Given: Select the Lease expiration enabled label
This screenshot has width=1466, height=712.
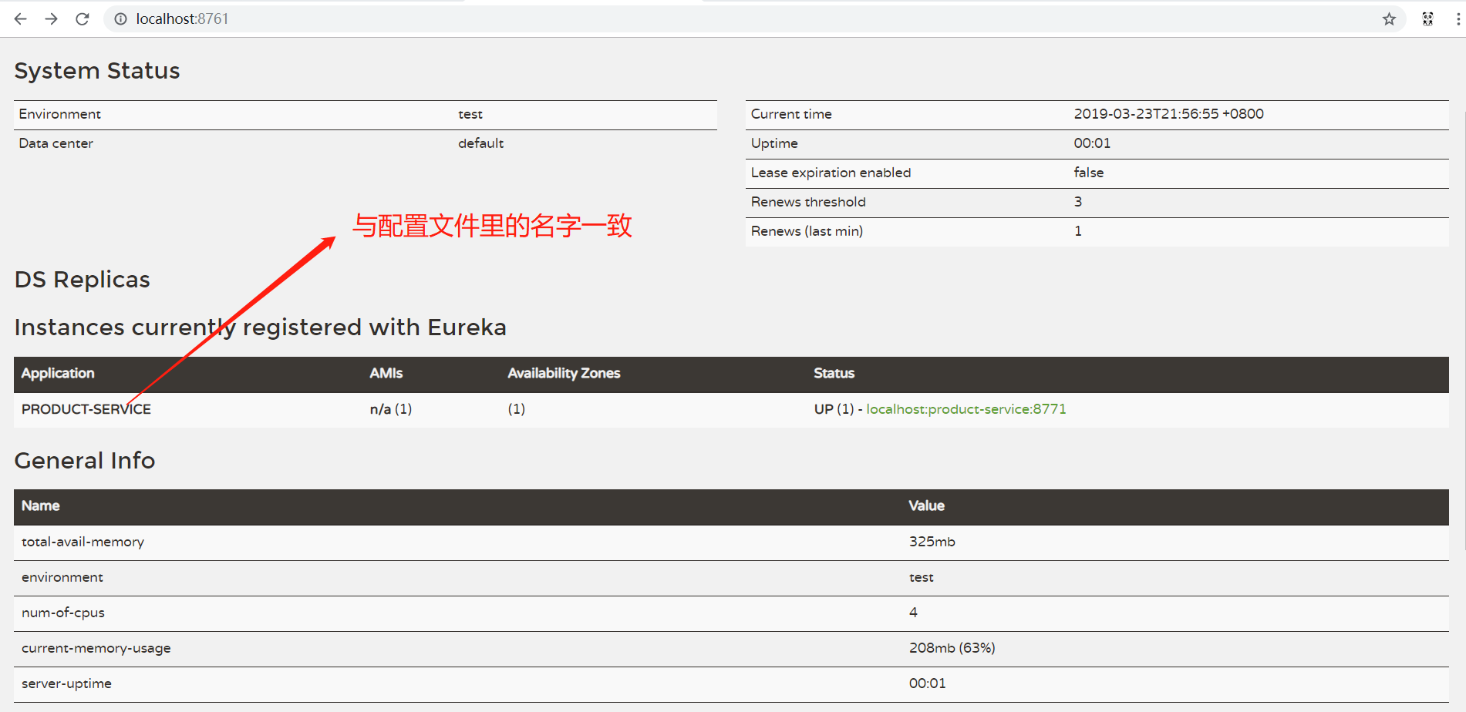Looking at the screenshot, I should click(831, 173).
